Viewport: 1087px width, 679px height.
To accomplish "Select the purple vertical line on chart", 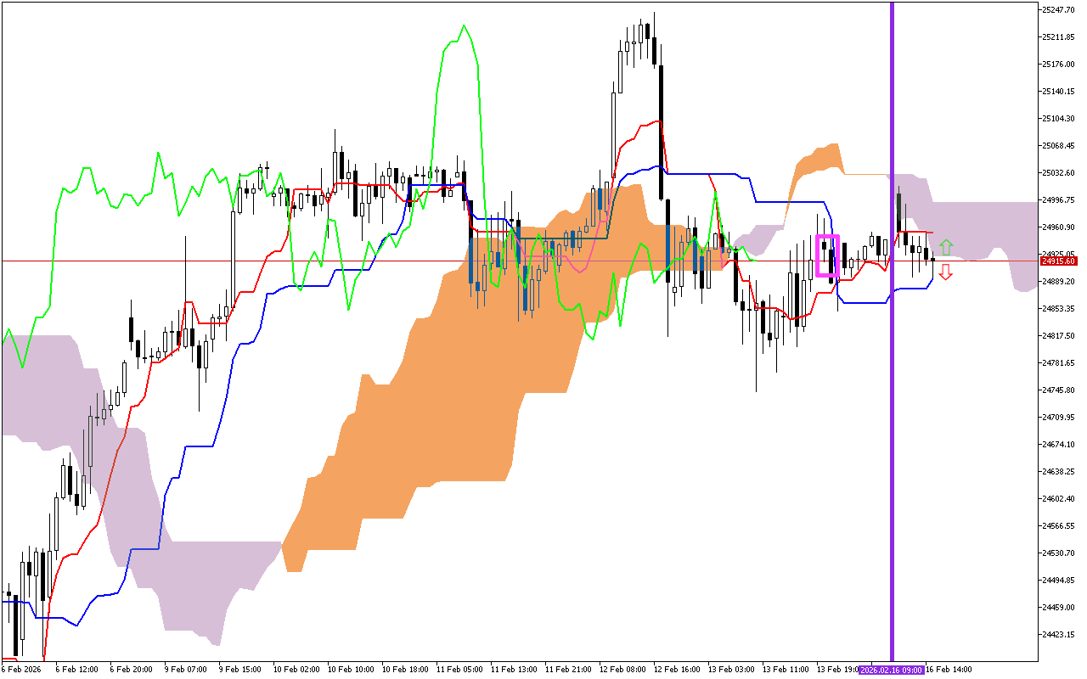I will tap(892, 339).
